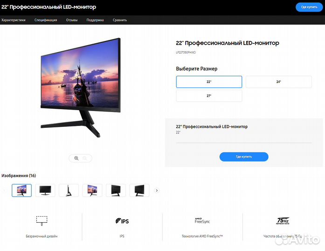Select the 27" size option
325x251 pixels.
[x=209, y=96]
